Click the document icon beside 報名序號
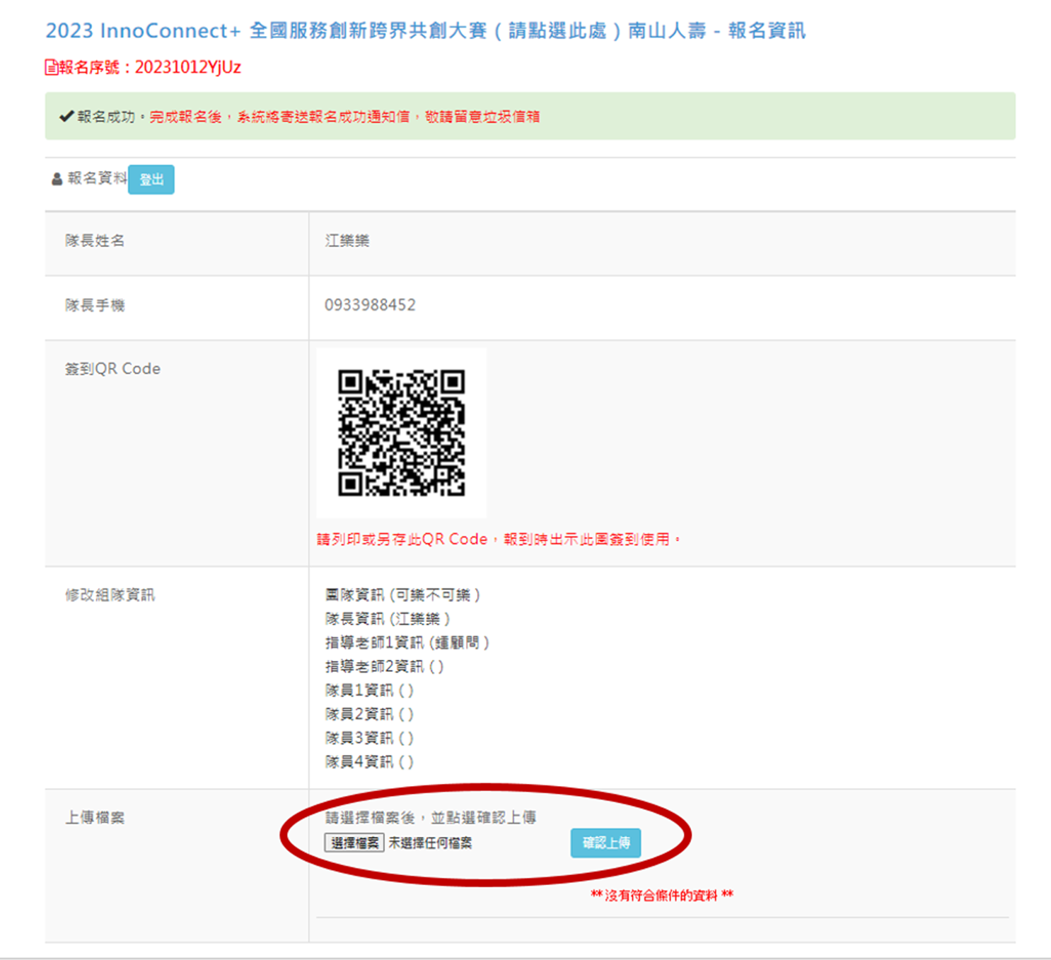 point(52,67)
